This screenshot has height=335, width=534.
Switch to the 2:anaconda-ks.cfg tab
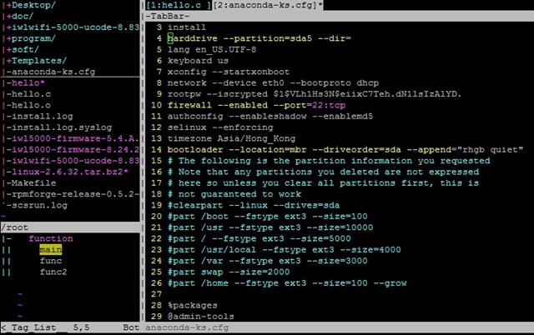click(267, 5)
